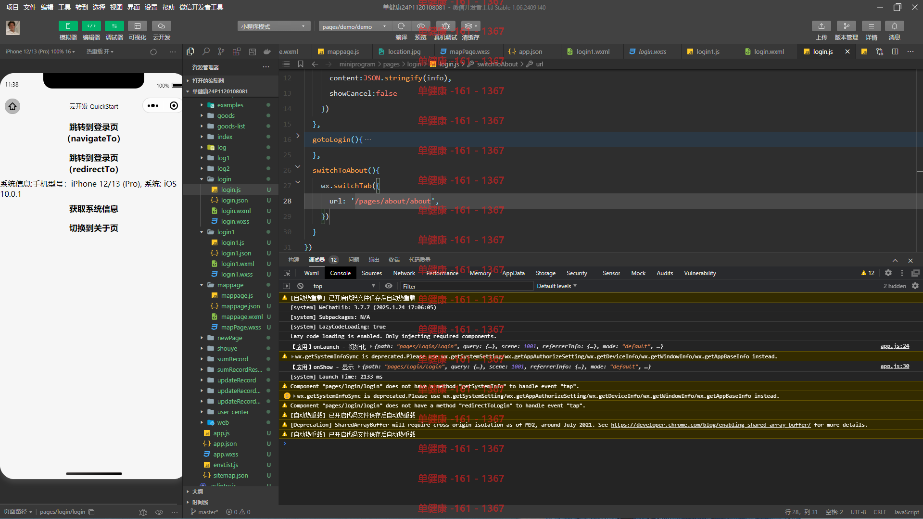This screenshot has width=923, height=519.
Task: Open the mini program capsule menu dots
Action: 153,106
